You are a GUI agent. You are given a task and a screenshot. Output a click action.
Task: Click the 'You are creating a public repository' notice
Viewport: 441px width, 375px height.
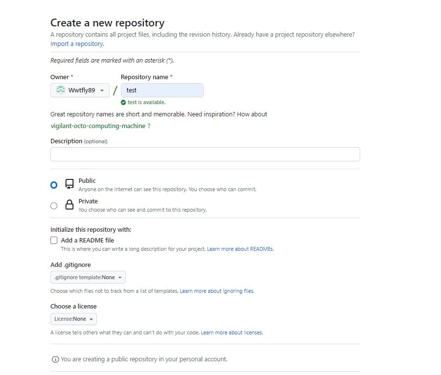point(144,359)
